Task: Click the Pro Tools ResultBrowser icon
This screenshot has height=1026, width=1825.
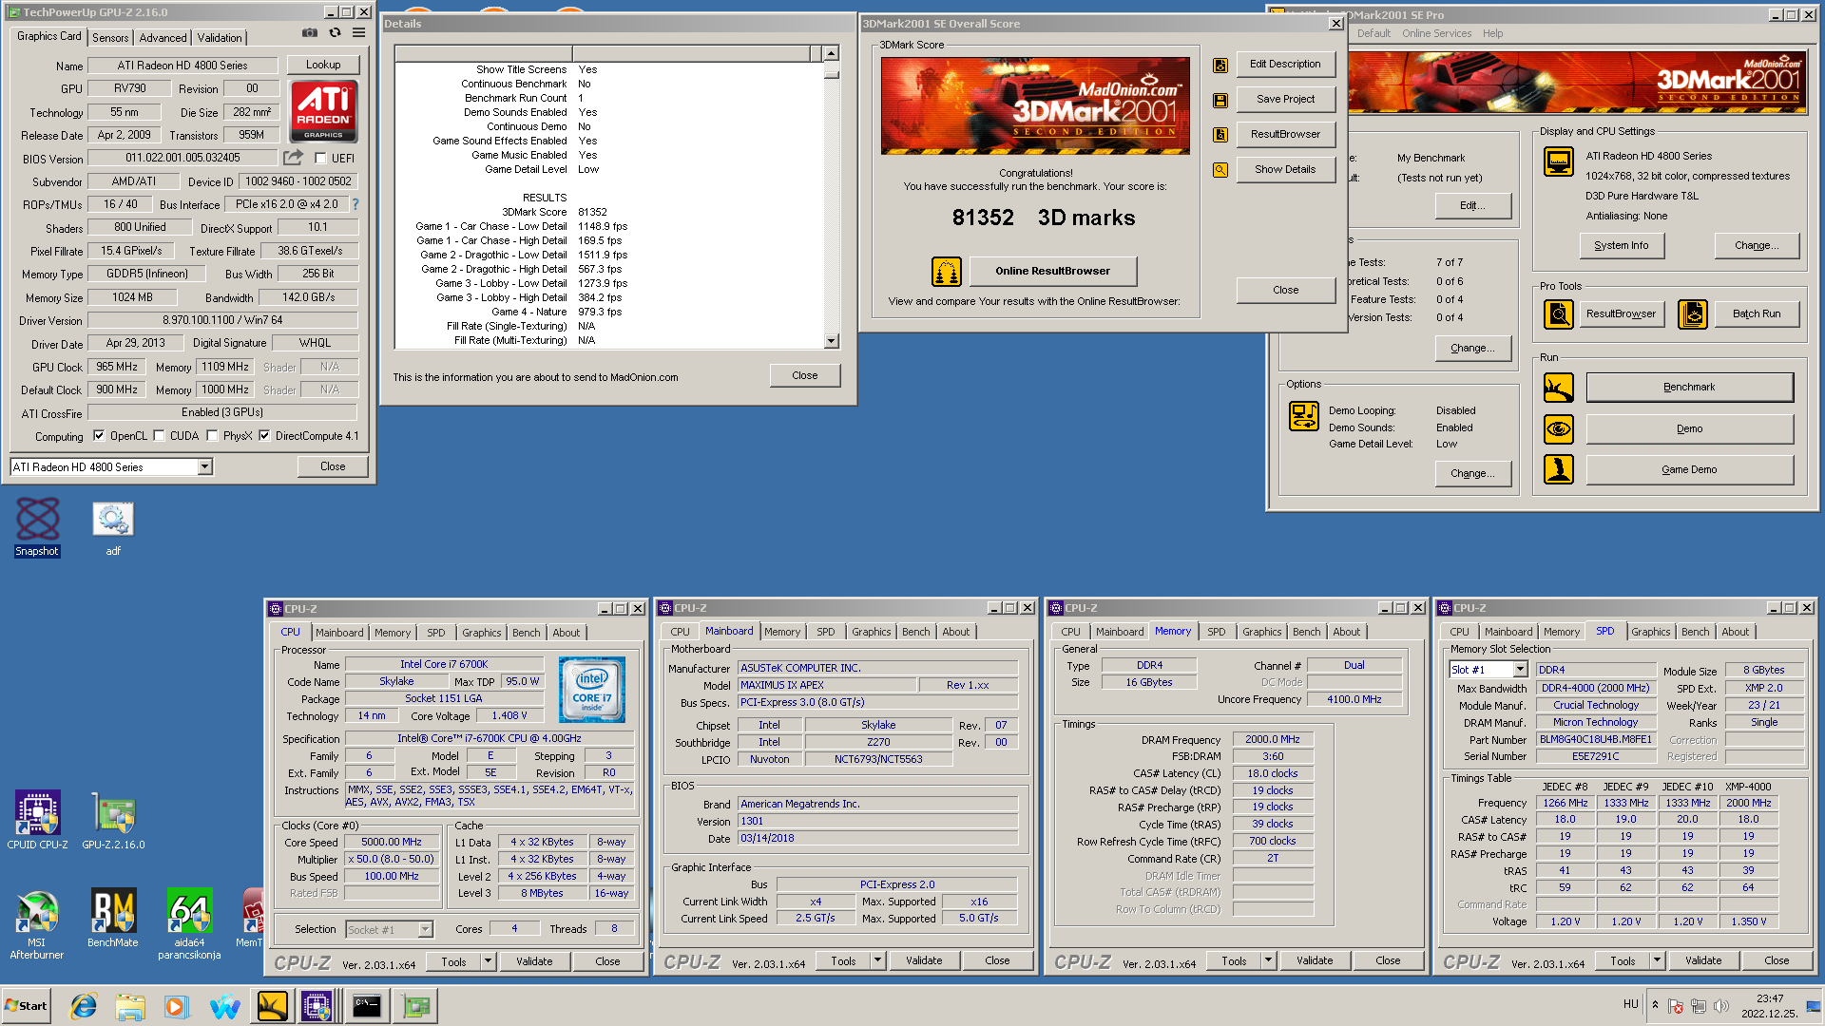Action: point(1559,313)
